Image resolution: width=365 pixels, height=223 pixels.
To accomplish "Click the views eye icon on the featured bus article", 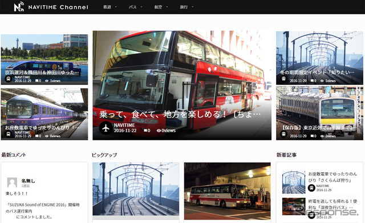I will click(x=159, y=131).
